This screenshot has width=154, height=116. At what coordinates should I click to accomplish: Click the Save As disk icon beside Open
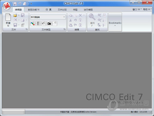coord(23,15)
